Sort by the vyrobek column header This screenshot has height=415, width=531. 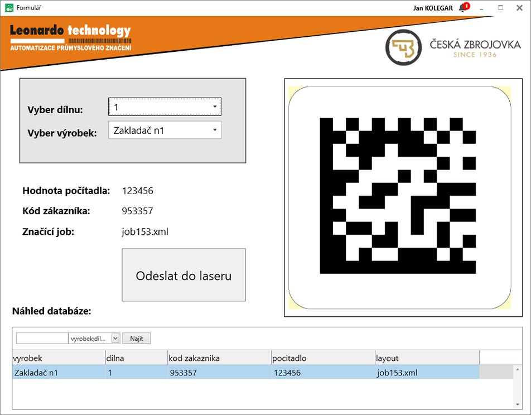(59, 358)
